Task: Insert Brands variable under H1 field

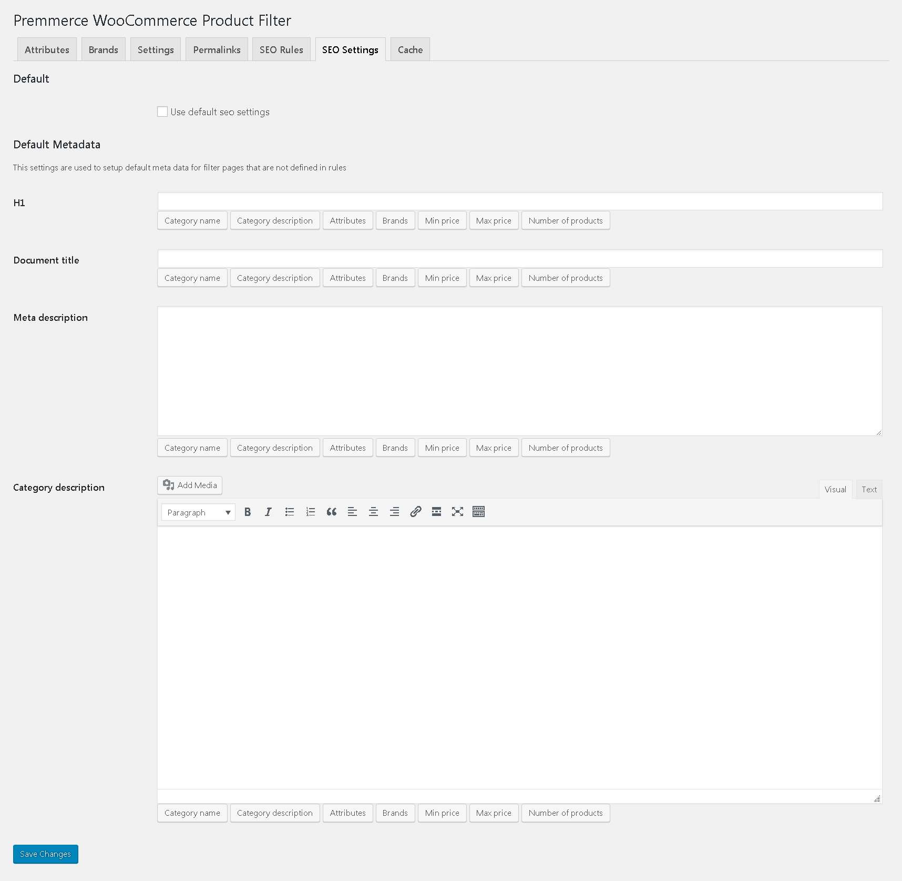Action: pos(395,220)
